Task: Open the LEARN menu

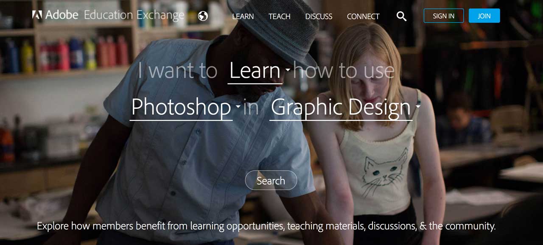Action: [x=243, y=17]
